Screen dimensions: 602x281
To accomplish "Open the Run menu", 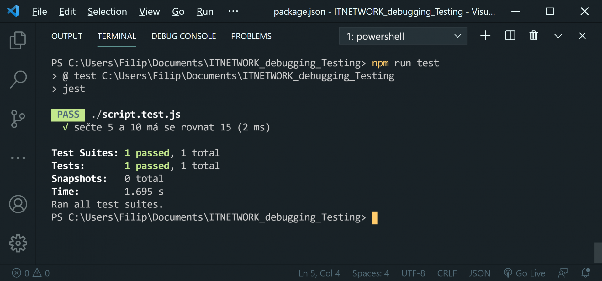I will [205, 12].
